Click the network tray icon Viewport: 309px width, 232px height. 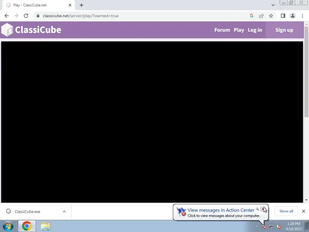click(x=271, y=226)
